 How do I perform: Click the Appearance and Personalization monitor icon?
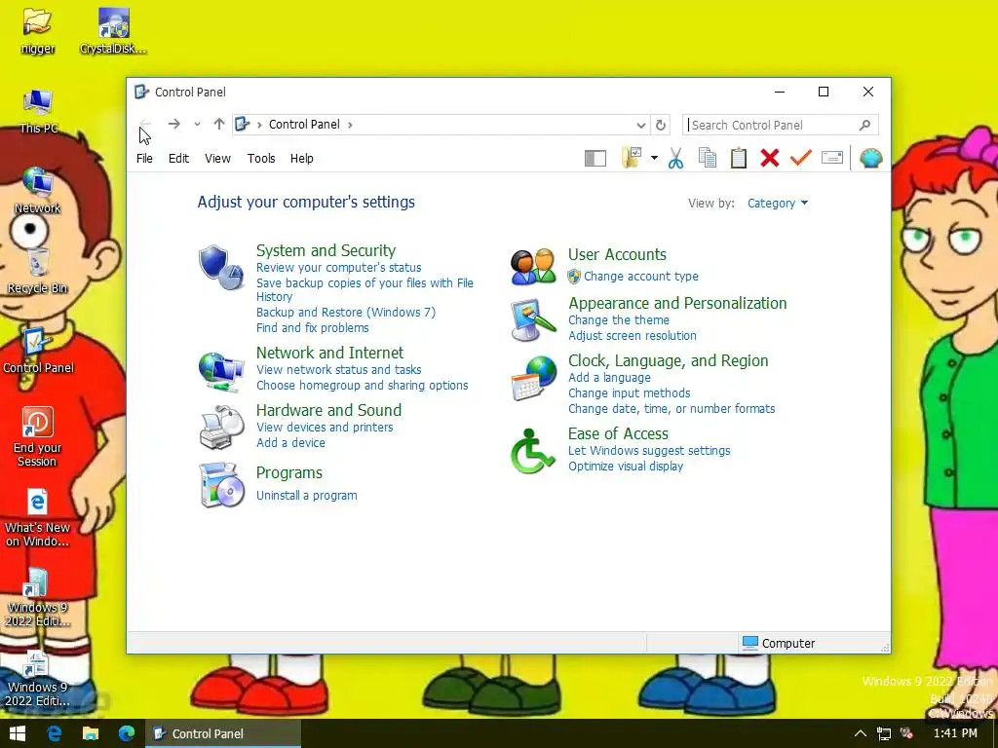(x=533, y=319)
